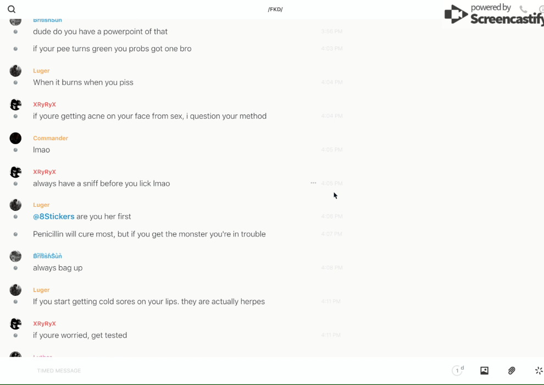Focus the Timed Message input field

[165, 371]
